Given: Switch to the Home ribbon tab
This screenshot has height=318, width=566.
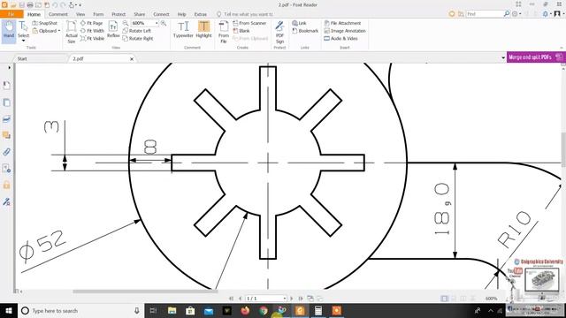Looking at the screenshot, I should pyautogui.click(x=34, y=14).
